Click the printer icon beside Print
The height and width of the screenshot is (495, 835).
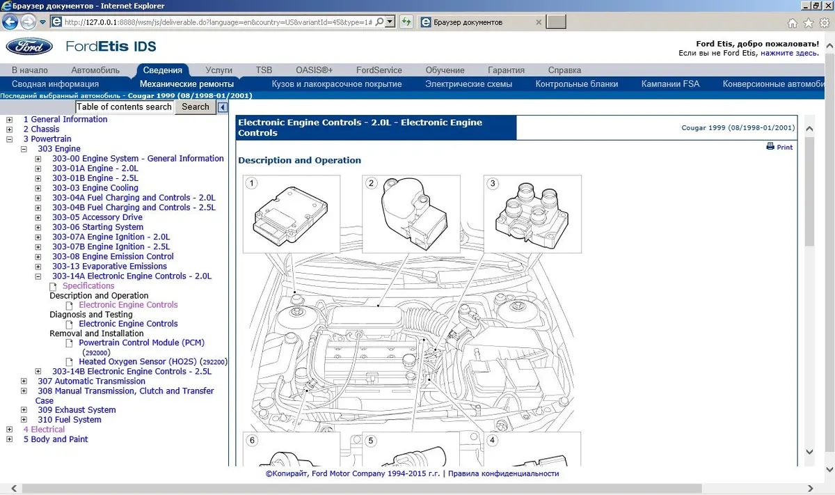click(770, 146)
